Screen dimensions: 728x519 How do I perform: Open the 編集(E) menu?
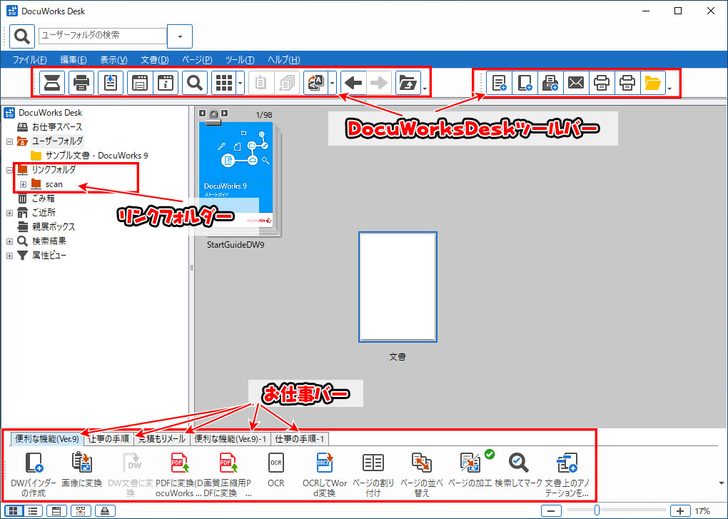tap(74, 60)
